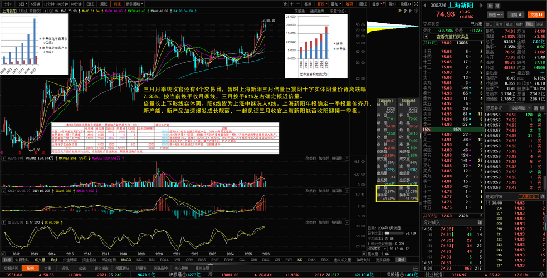Open the 复权 adjustment dropdown

coord(321,4)
